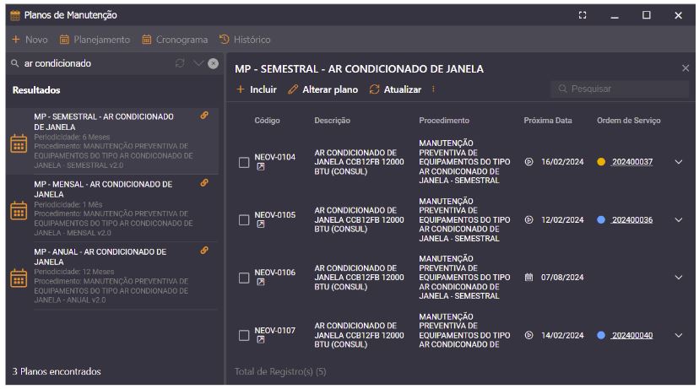Sort by Código column header

(267, 121)
